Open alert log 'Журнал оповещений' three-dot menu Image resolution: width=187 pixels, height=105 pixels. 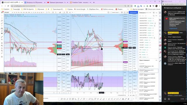coord(156,60)
